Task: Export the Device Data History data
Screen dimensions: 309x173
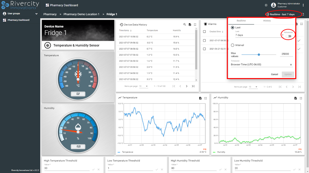Action: [190, 24]
